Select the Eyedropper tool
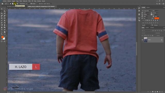165x93 pixels. coord(5,13)
